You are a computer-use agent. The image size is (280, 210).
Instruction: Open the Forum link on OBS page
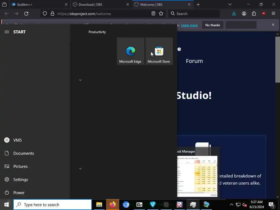tap(194, 61)
